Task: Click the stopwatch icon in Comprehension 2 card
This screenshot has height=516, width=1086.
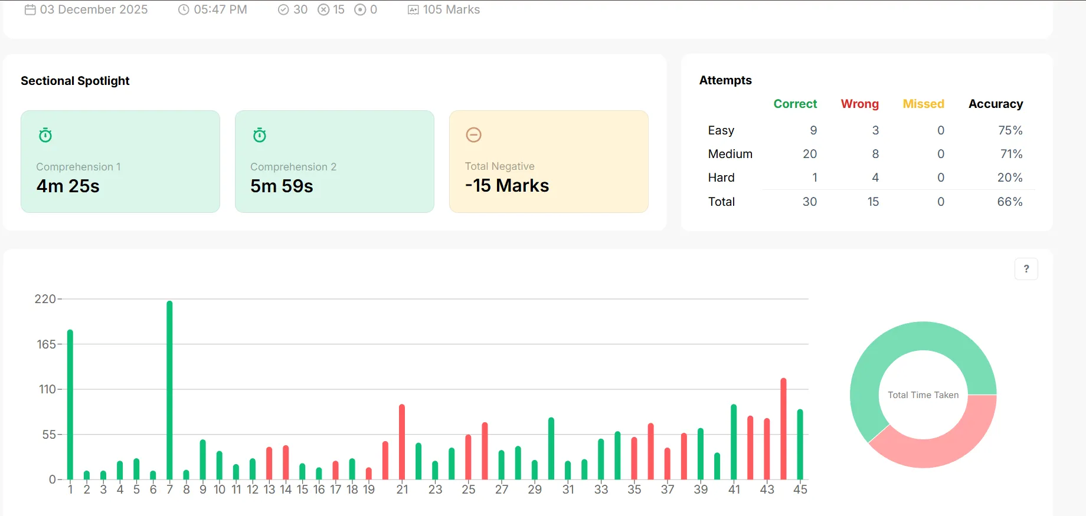Action: coord(260,135)
